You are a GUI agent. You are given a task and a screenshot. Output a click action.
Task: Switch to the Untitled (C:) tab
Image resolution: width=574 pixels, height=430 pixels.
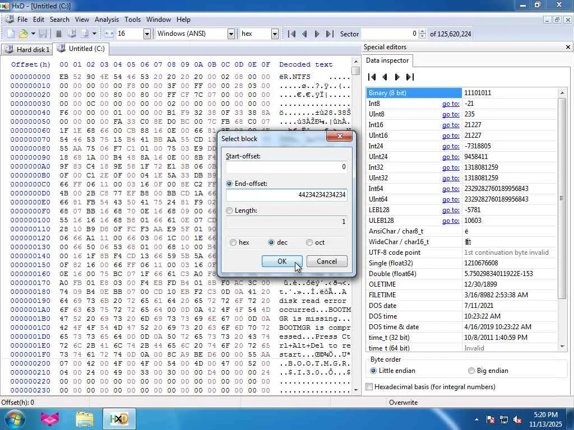coord(81,49)
